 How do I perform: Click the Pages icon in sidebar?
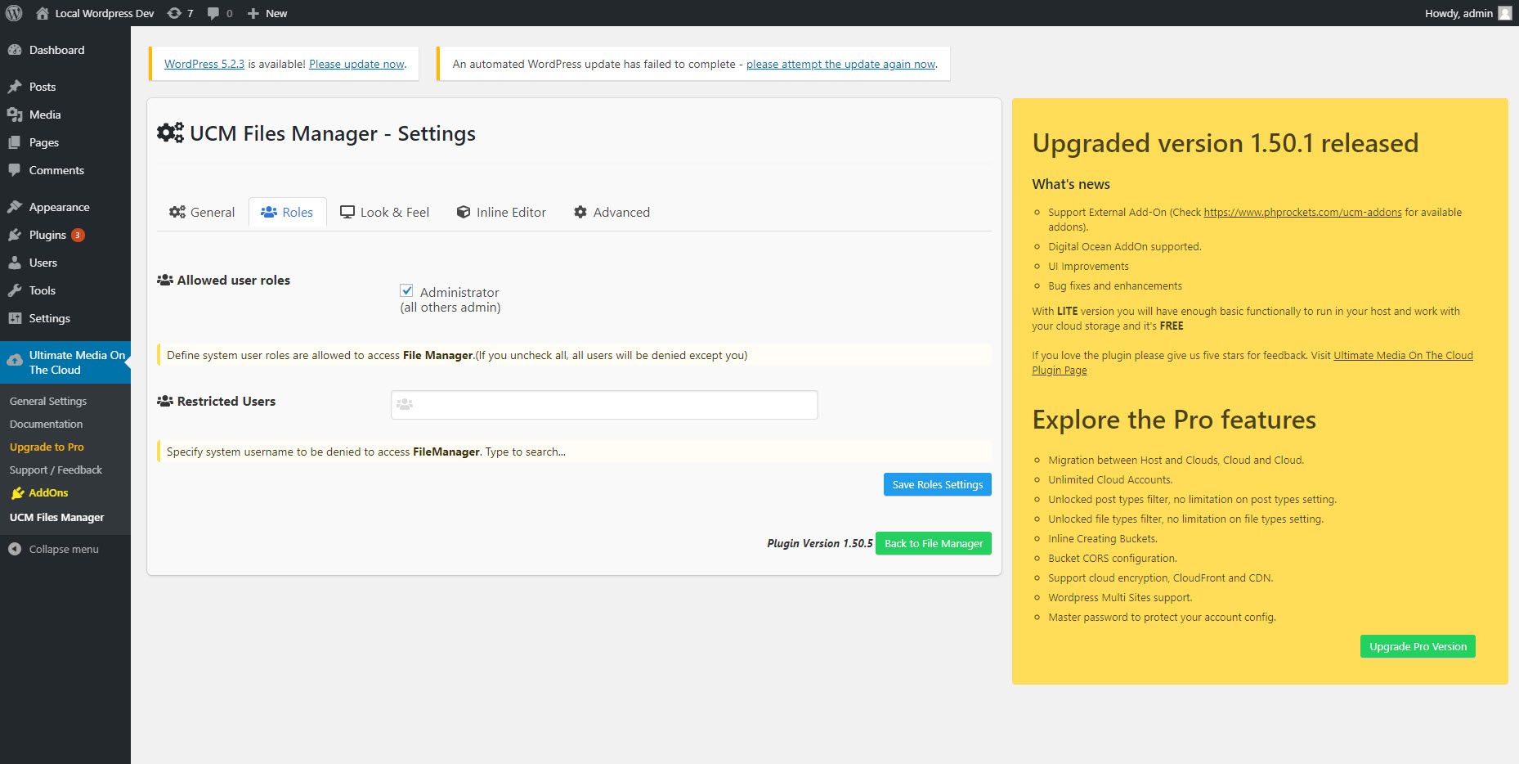(15, 142)
